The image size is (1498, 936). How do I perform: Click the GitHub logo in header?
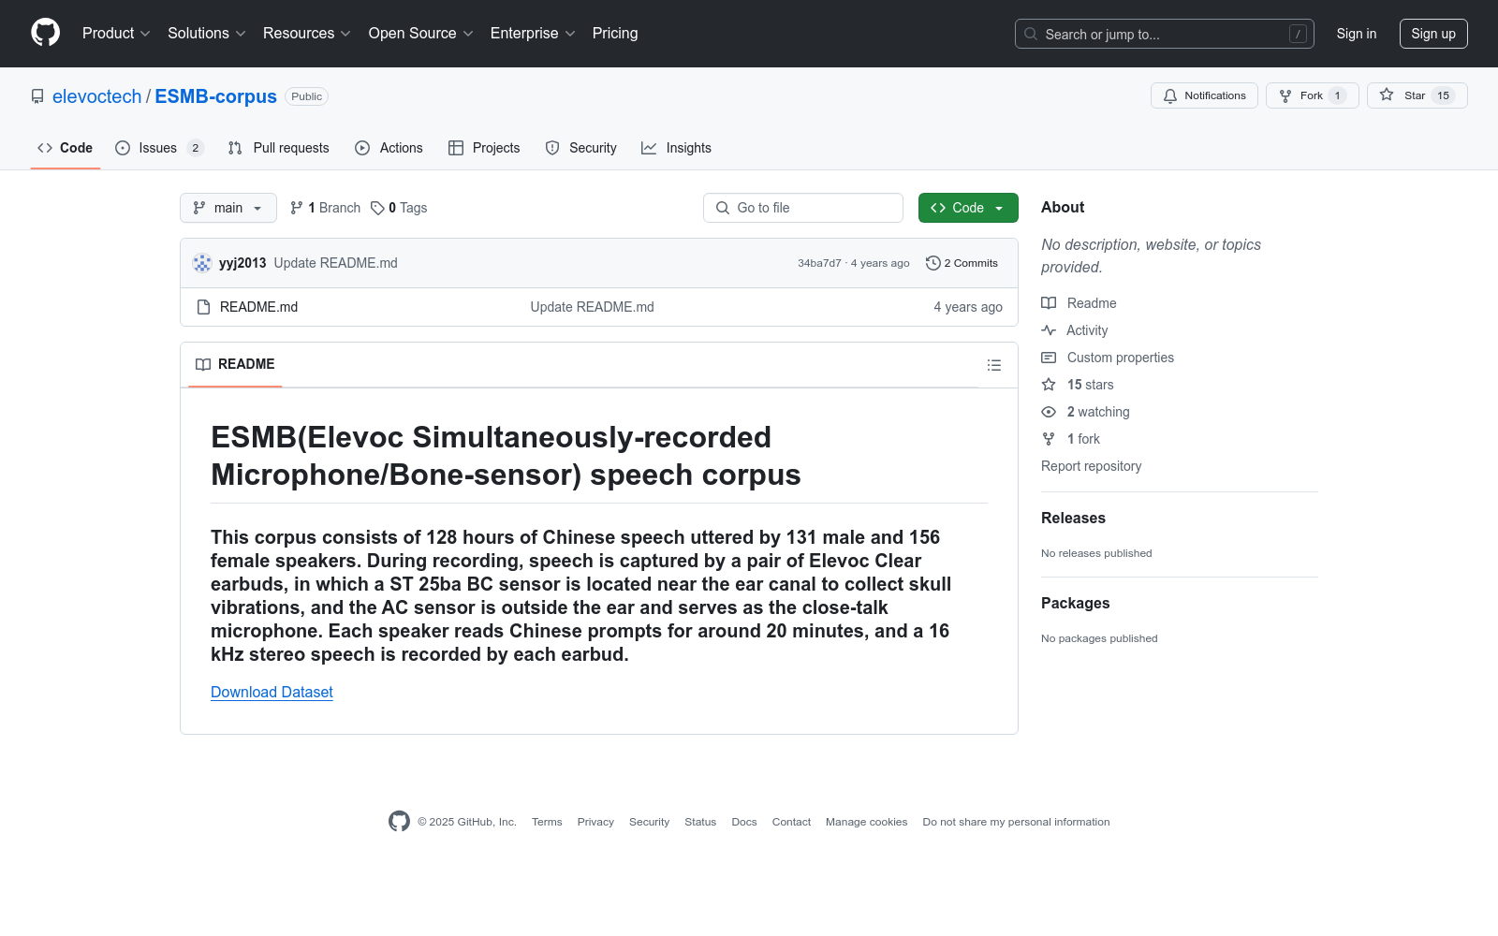[x=45, y=33]
